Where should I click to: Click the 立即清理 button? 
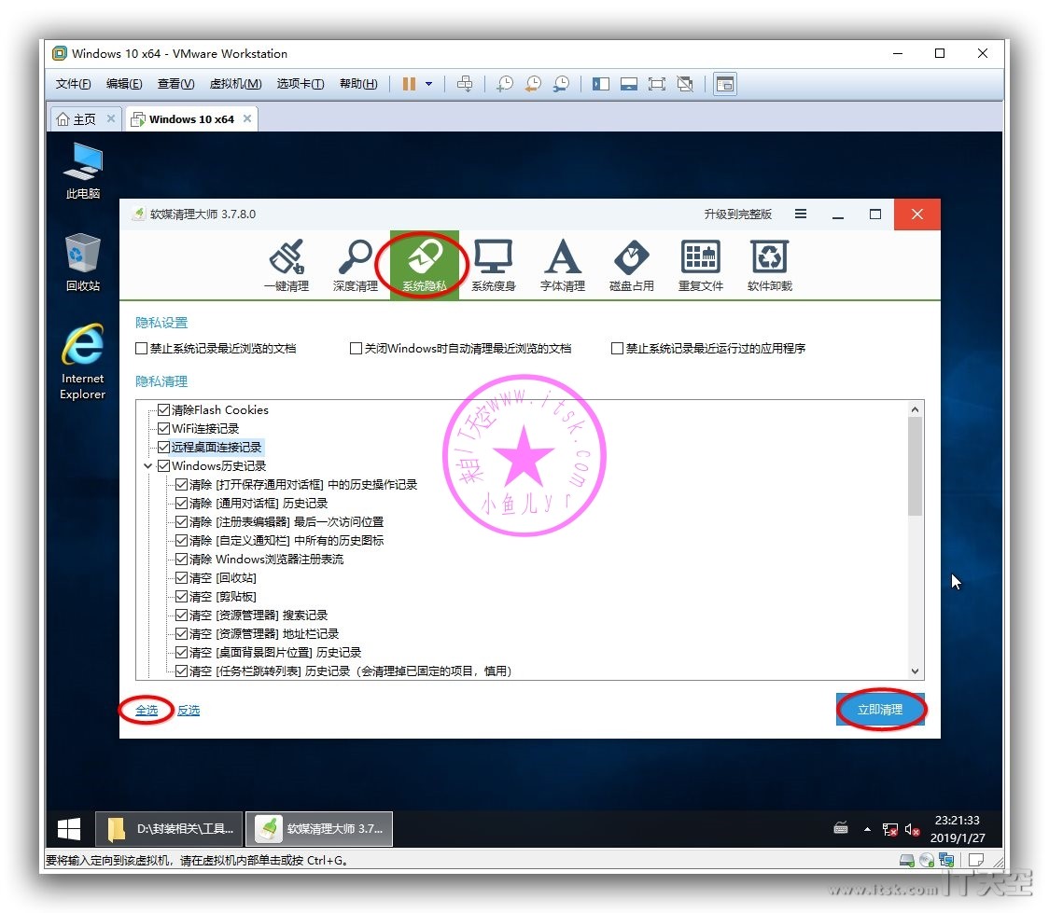pyautogui.click(x=880, y=709)
